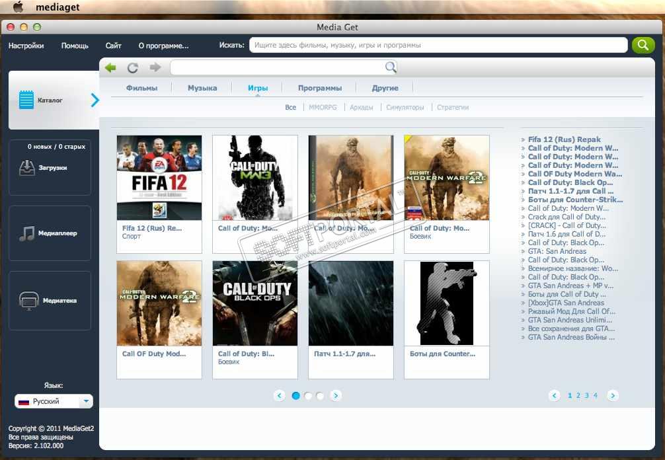Go forward with the gray arrow
665x460 pixels.
coord(155,67)
